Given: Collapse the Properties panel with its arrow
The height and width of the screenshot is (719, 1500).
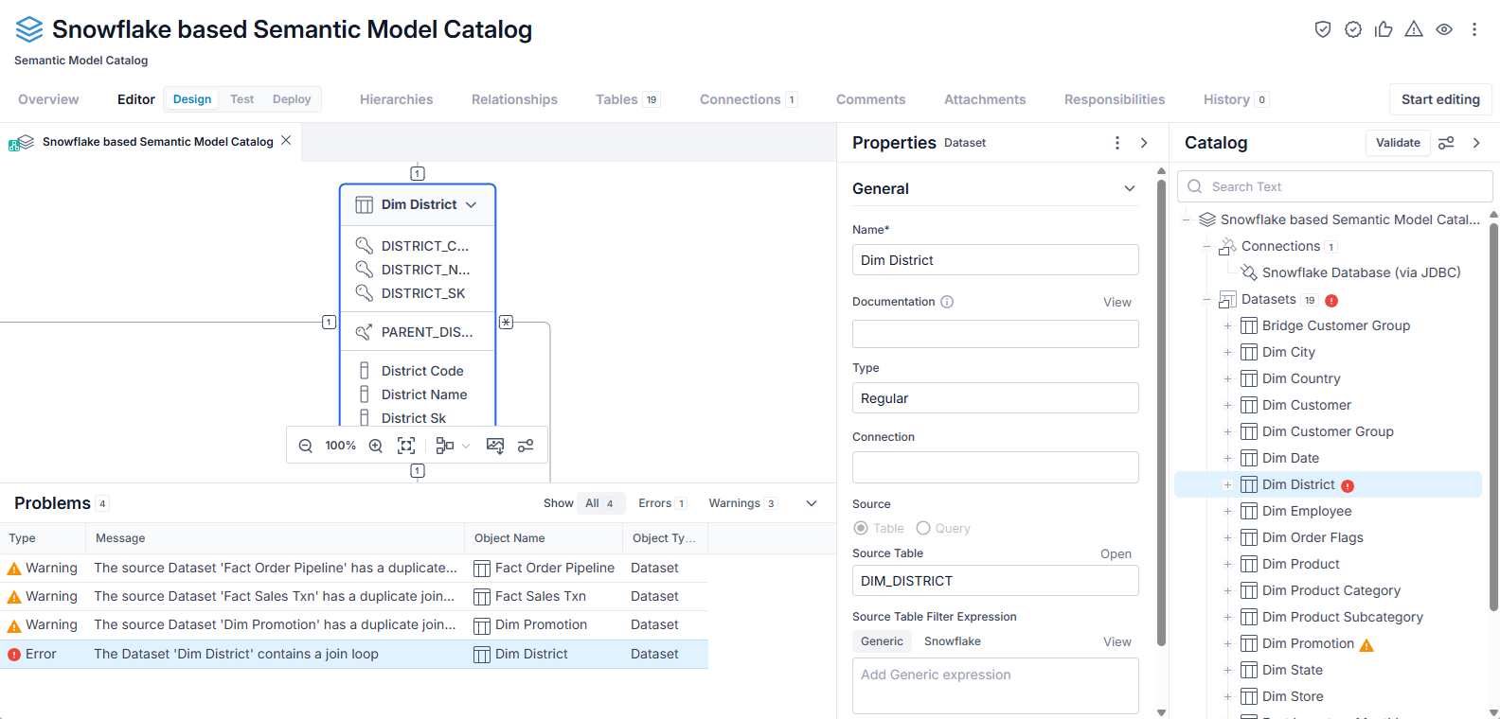Looking at the screenshot, I should click(1144, 143).
